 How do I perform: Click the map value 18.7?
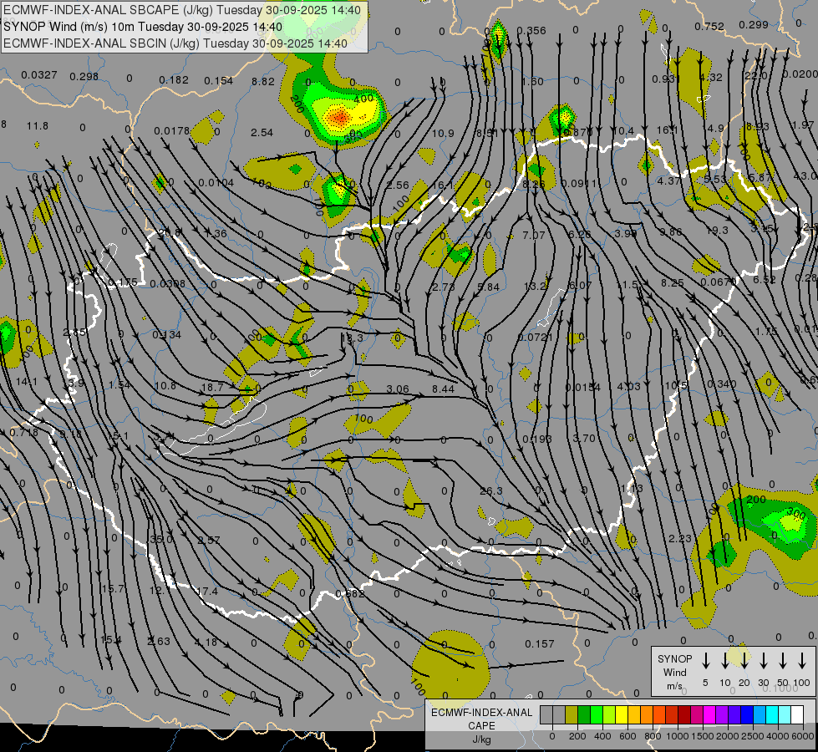point(212,387)
